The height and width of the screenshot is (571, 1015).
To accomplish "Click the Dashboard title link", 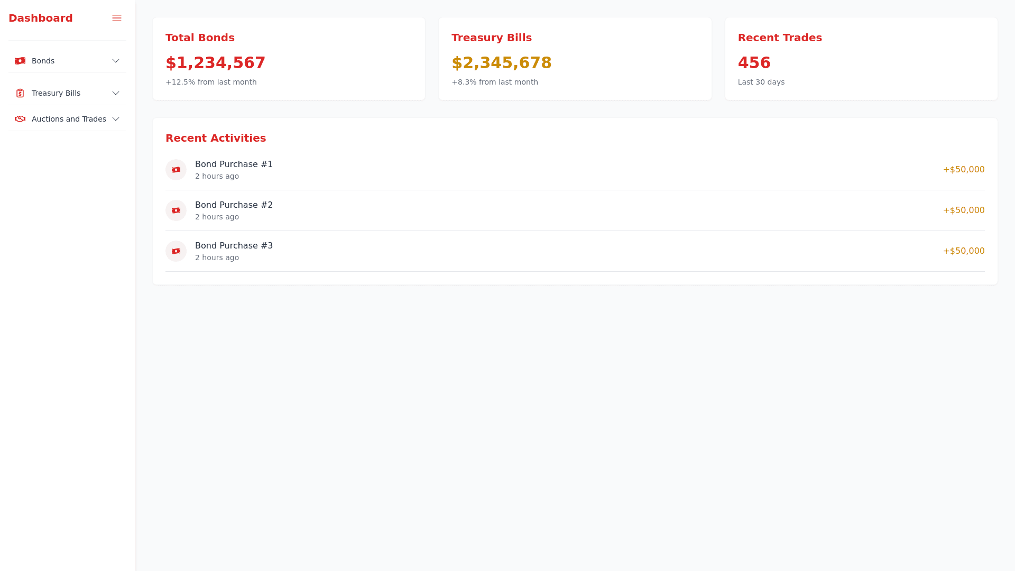I will pos(41,18).
